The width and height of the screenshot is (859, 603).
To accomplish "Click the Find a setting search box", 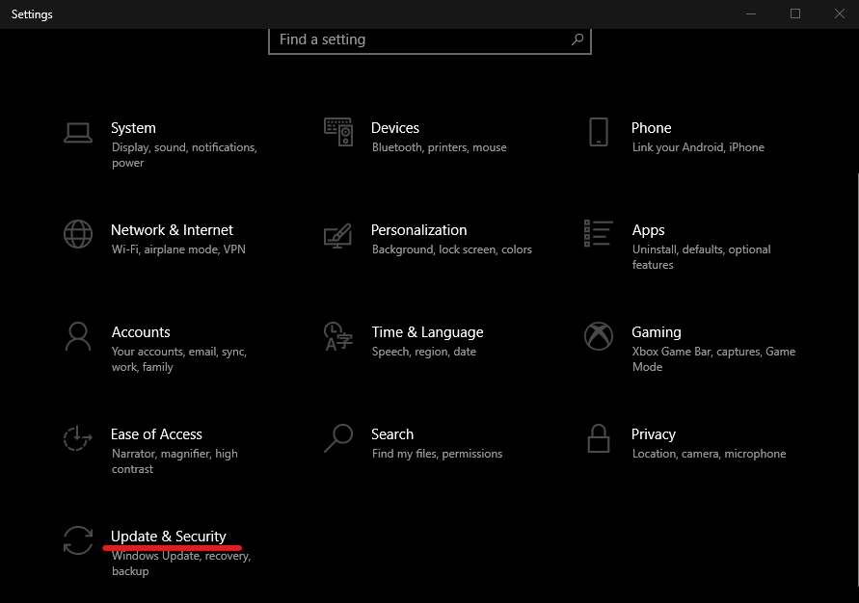I will tap(419, 39).
